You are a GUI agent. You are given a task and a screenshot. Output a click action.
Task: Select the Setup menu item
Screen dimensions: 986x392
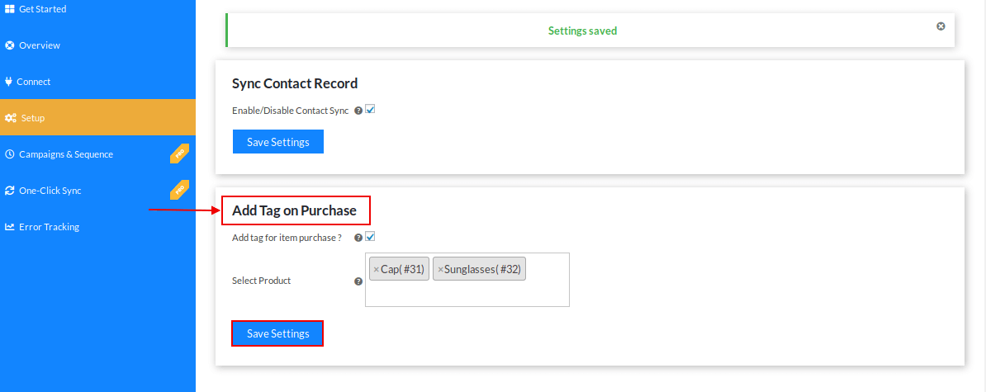(97, 117)
